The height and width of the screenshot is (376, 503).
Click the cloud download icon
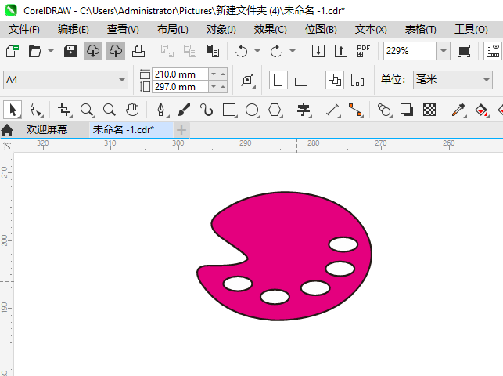point(93,51)
